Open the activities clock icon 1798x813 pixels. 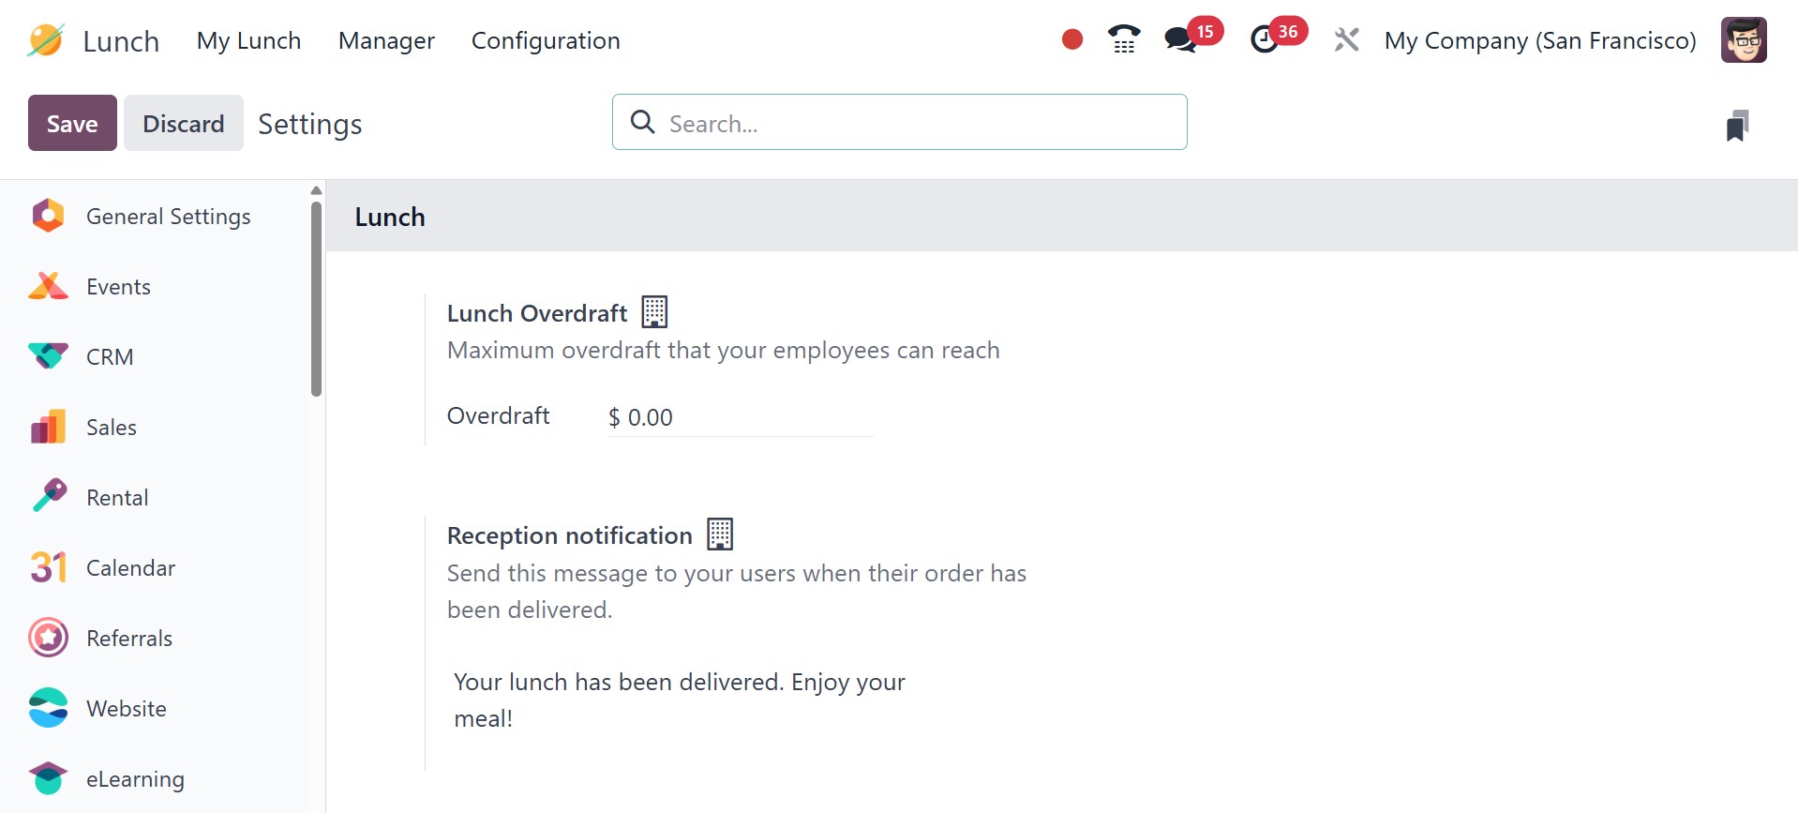coord(1265,39)
